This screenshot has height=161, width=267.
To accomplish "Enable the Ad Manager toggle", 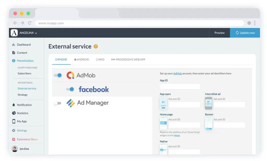I will pyautogui.click(x=57, y=103).
